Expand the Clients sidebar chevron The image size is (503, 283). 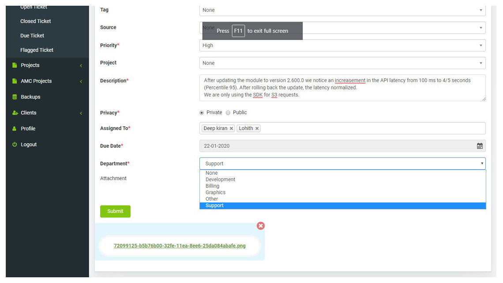point(81,113)
